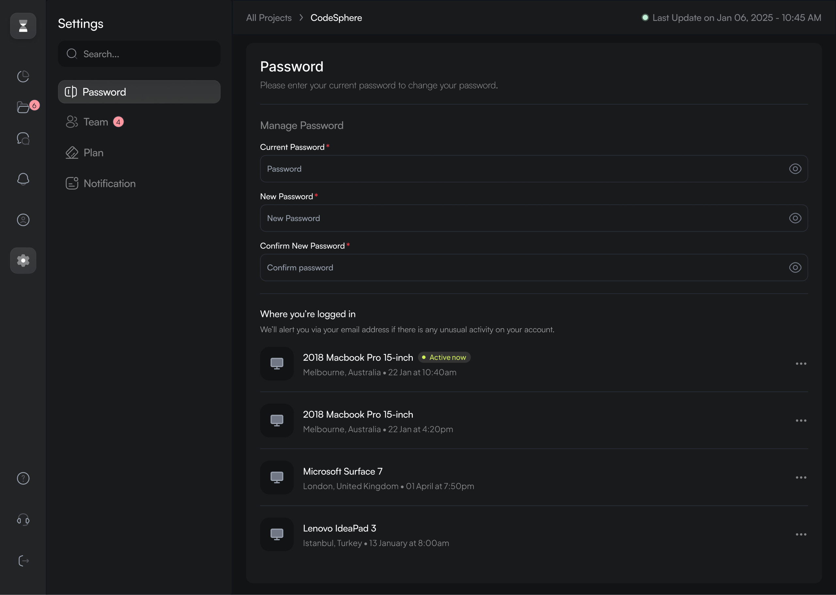Click the Active now status badge
This screenshot has height=595, width=836.
tap(444, 357)
